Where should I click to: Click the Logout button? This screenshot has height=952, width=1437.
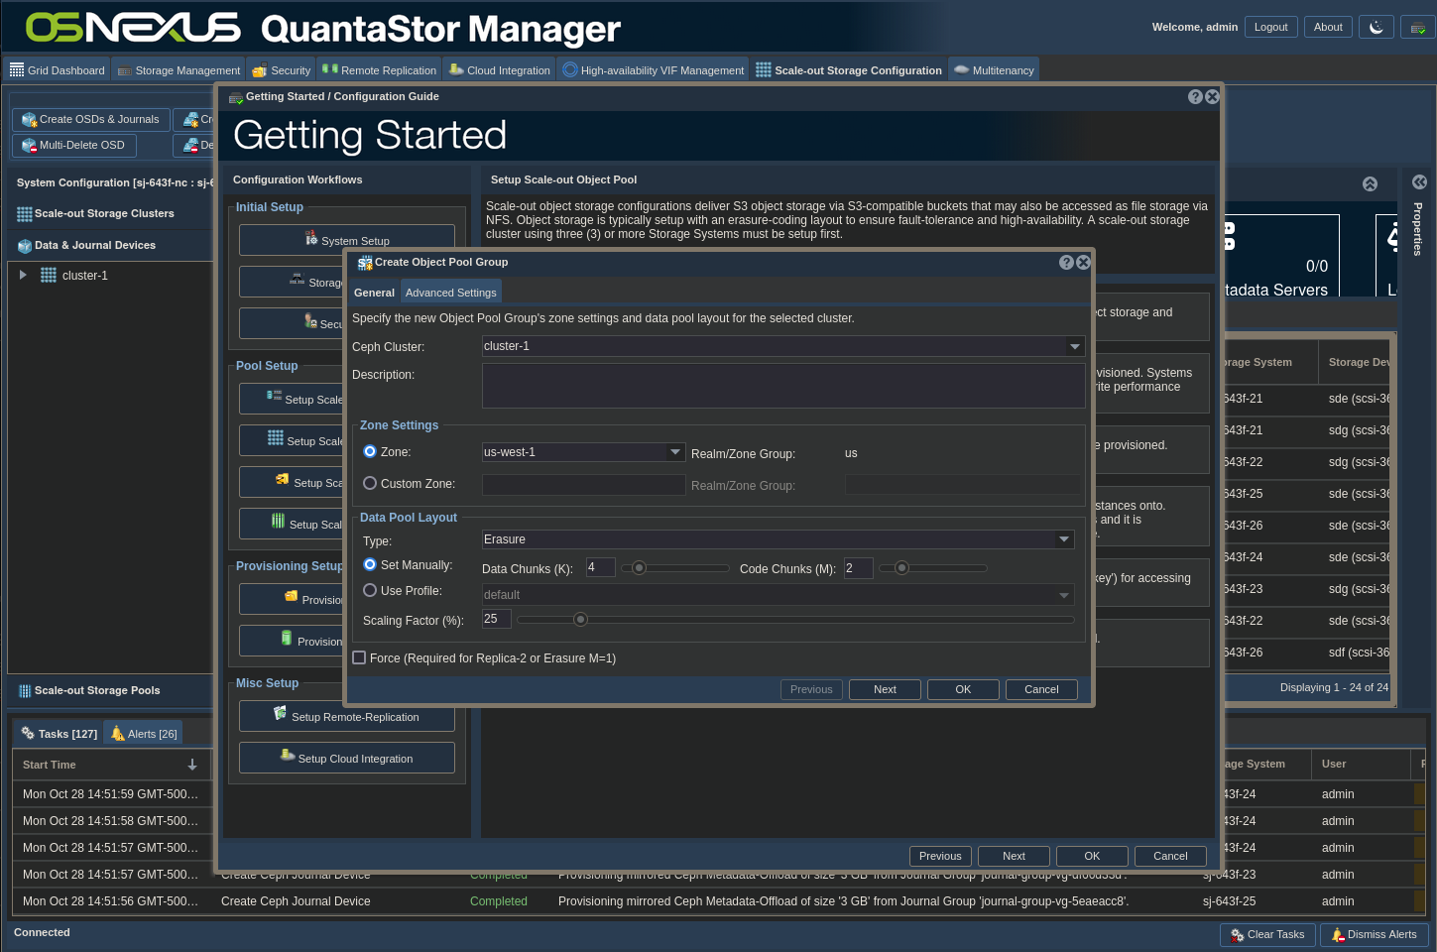point(1270,28)
